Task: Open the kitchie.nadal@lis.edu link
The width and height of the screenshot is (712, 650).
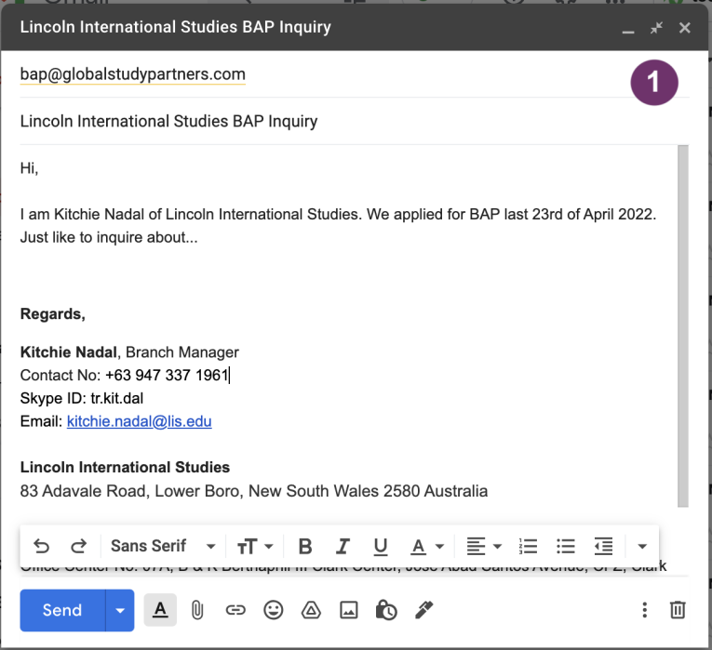Action: [140, 421]
